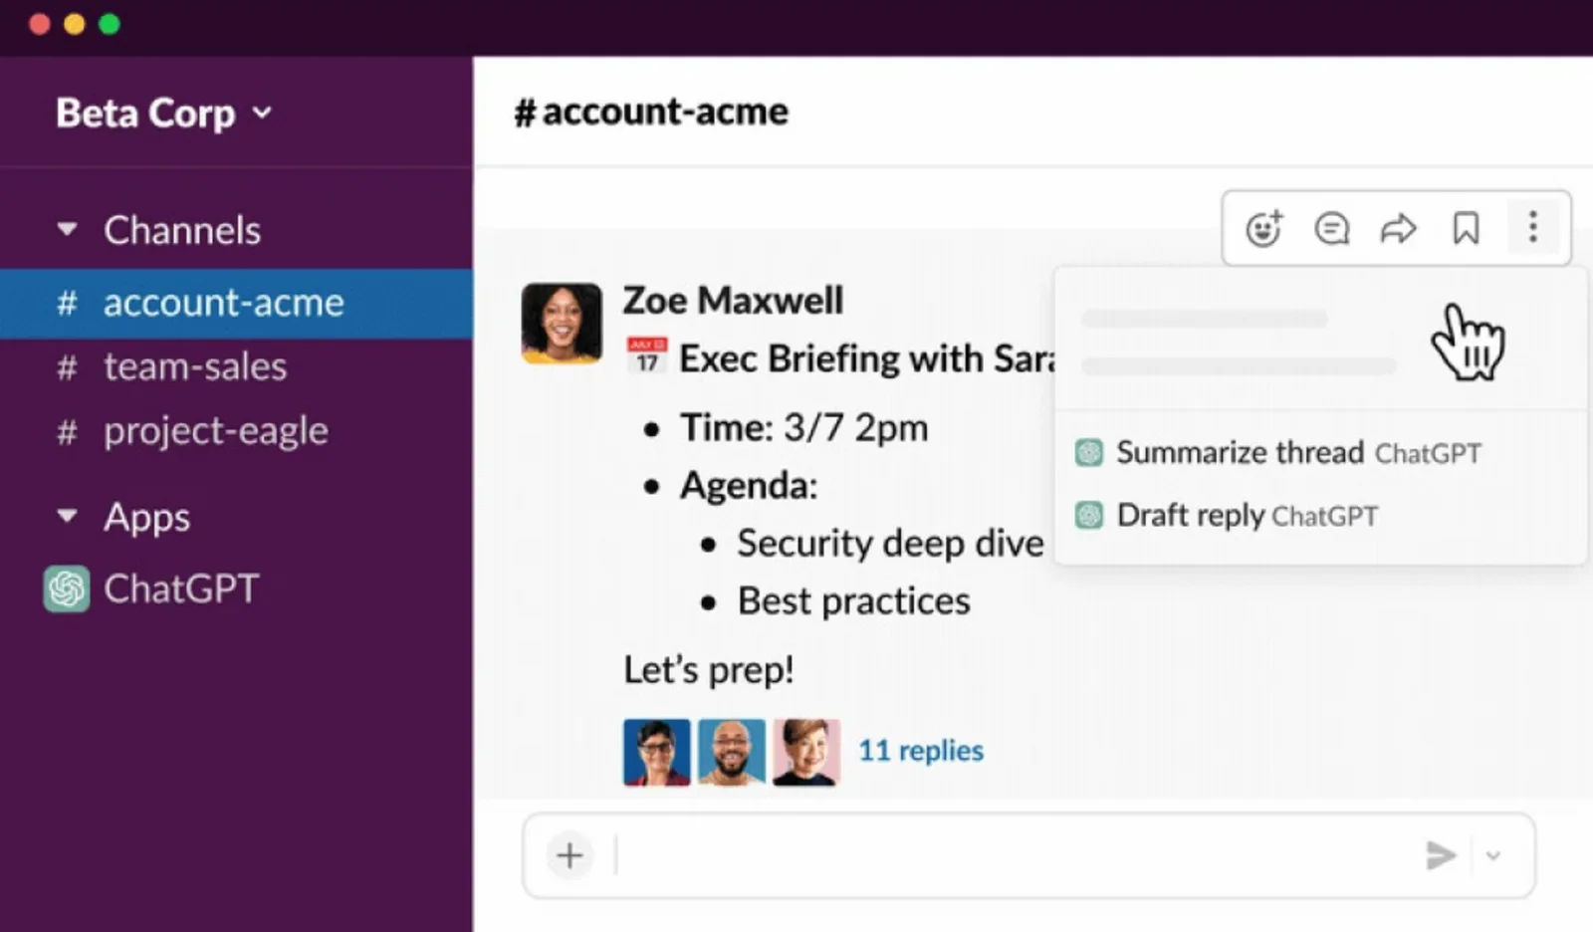Forward the message with the share arrow

click(1398, 228)
